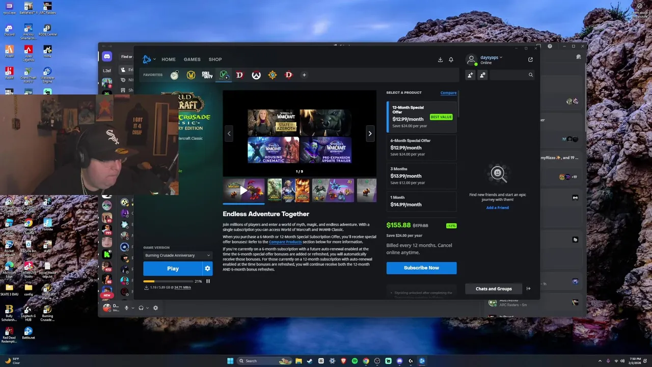Click the download progress bar
Viewport: 652px width, 367px height.
[x=168, y=281]
